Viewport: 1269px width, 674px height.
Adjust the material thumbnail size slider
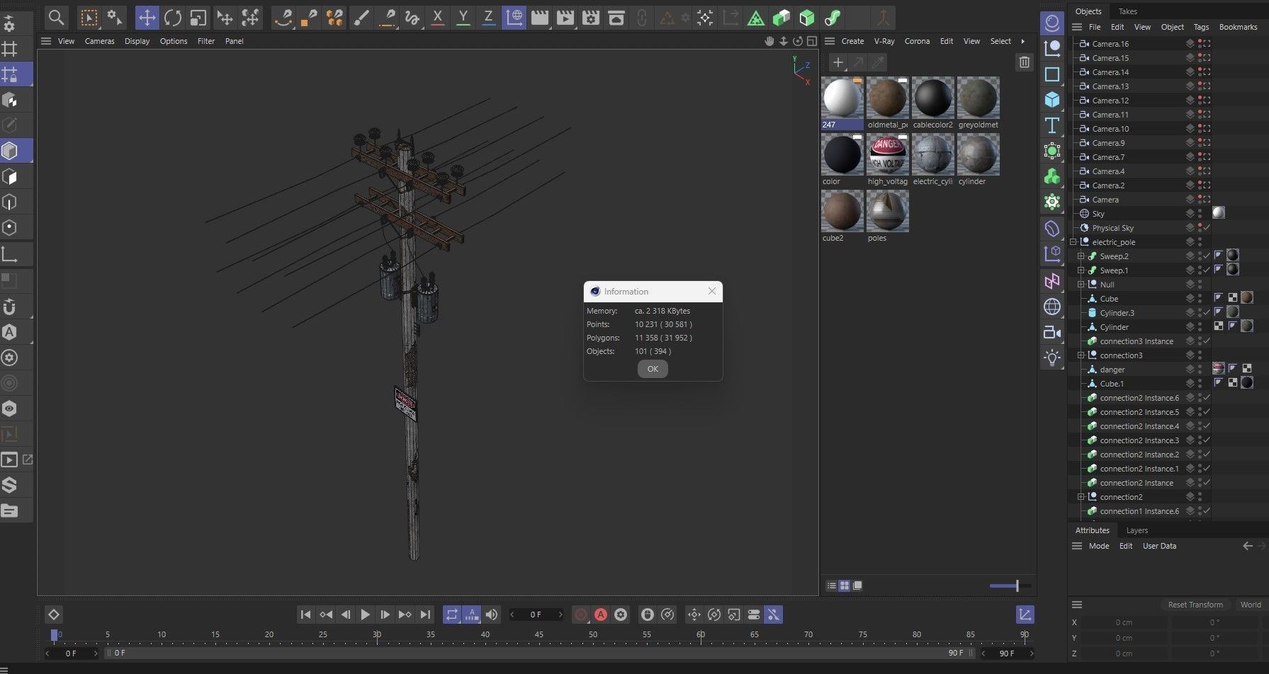tap(1017, 586)
